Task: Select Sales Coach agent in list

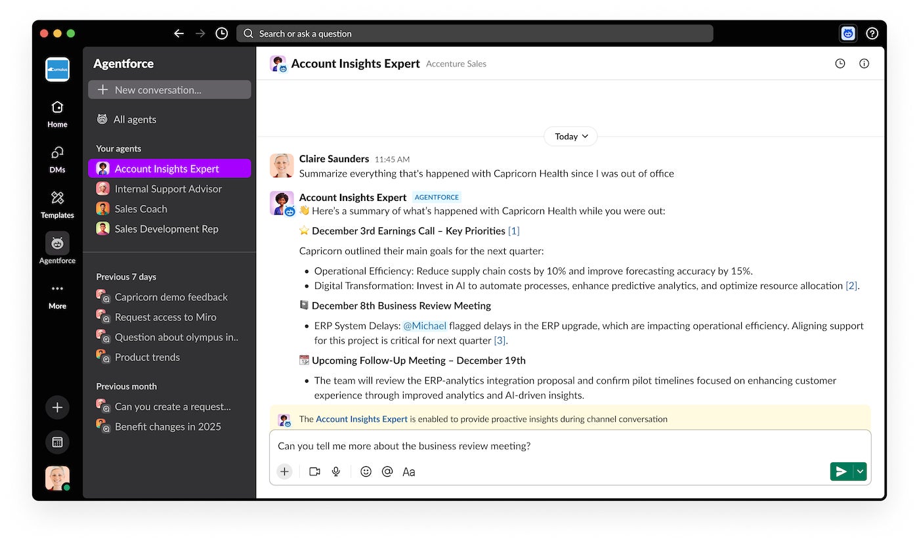Action: point(140,209)
